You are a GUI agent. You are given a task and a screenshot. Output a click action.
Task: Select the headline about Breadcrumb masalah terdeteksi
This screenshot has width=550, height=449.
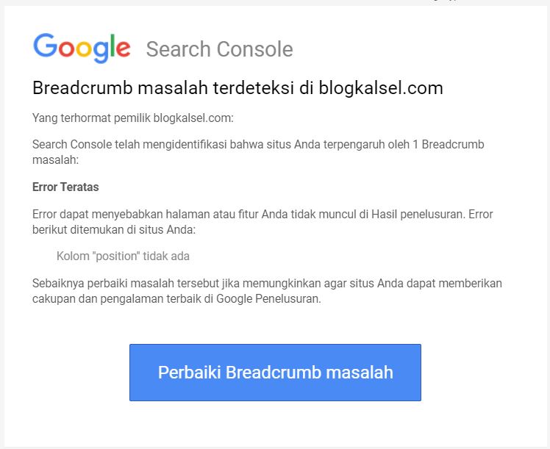tap(238, 87)
